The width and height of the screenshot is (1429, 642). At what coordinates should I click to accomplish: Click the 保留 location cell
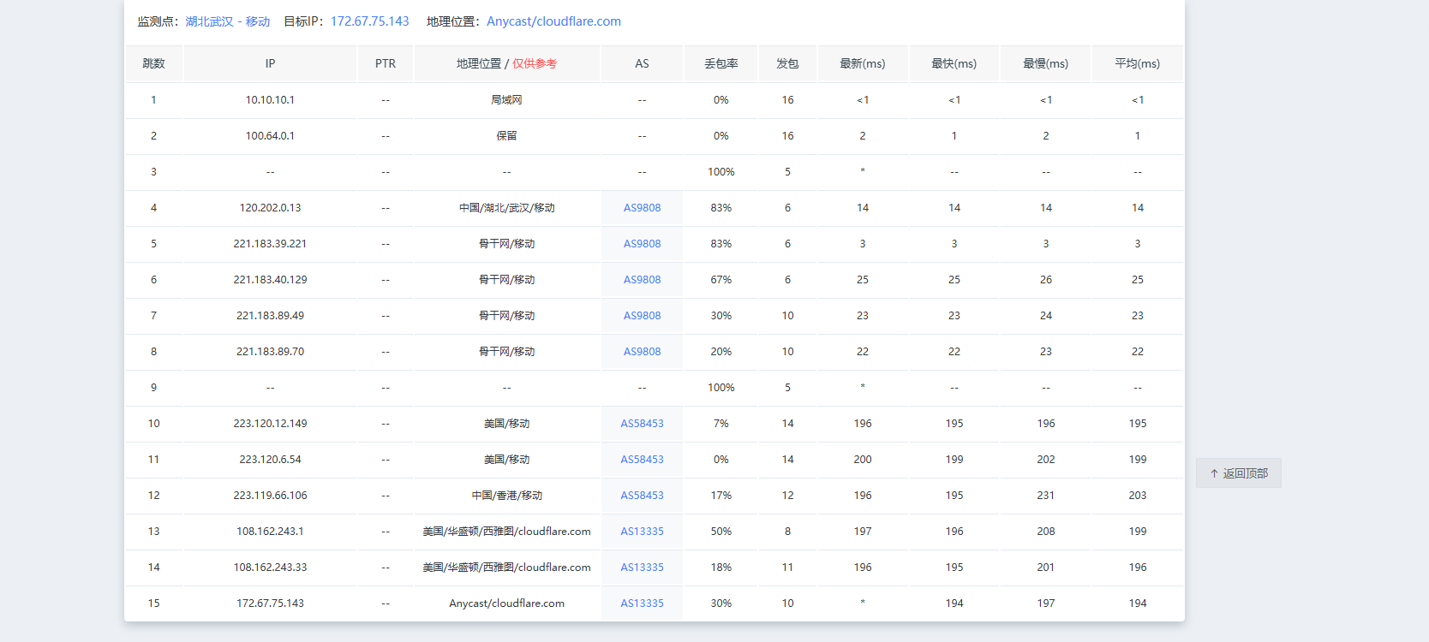pos(507,136)
